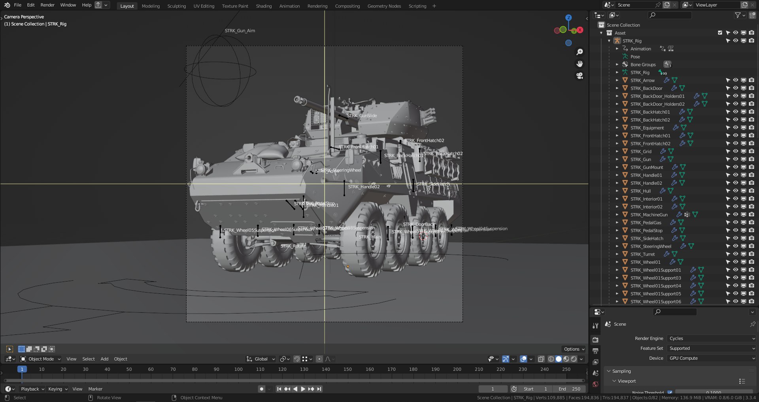Screen dimensions: 759x402
Task: Expand the STRK_Arrow outliner row
Action: click(x=617, y=80)
